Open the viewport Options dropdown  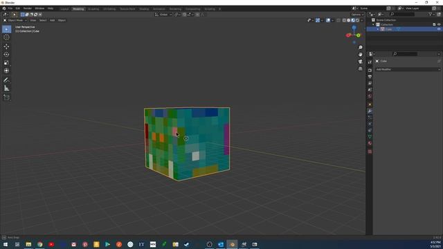(x=357, y=15)
